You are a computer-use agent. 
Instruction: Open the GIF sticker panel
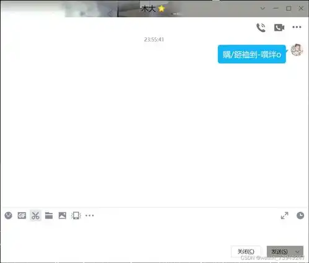pyautogui.click(x=22, y=215)
